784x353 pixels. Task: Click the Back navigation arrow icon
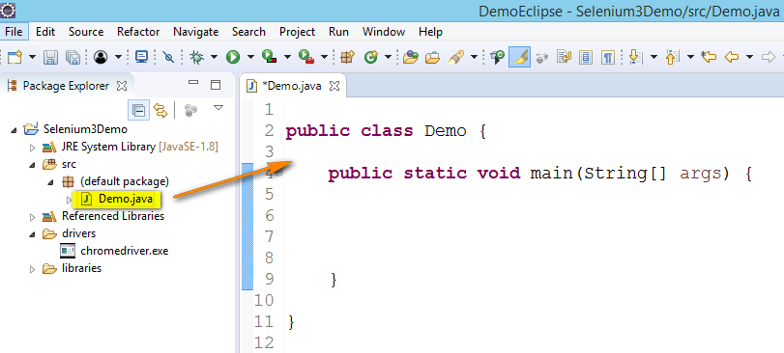pos(732,57)
